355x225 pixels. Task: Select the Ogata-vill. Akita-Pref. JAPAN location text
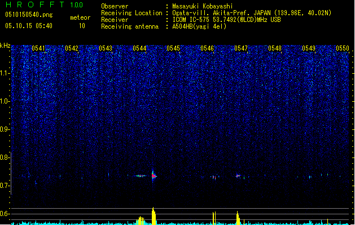(x=252, y=13)
